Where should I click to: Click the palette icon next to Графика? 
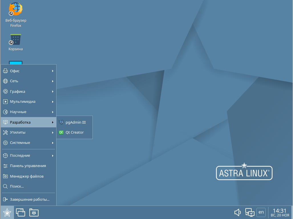[5, 91]
